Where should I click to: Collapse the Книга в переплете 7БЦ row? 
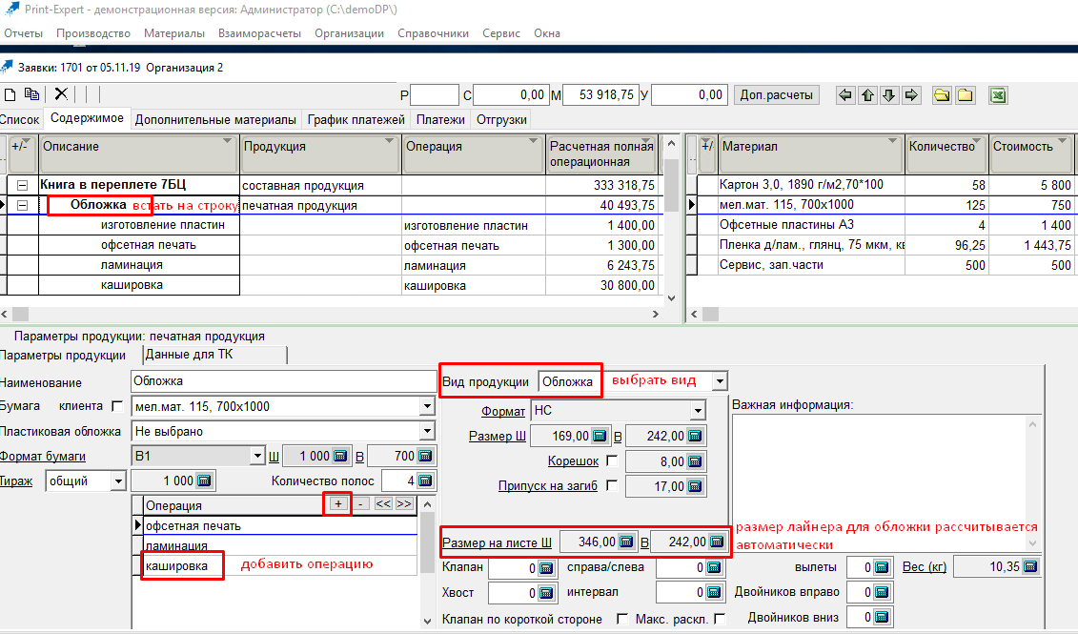click(22, 186)
